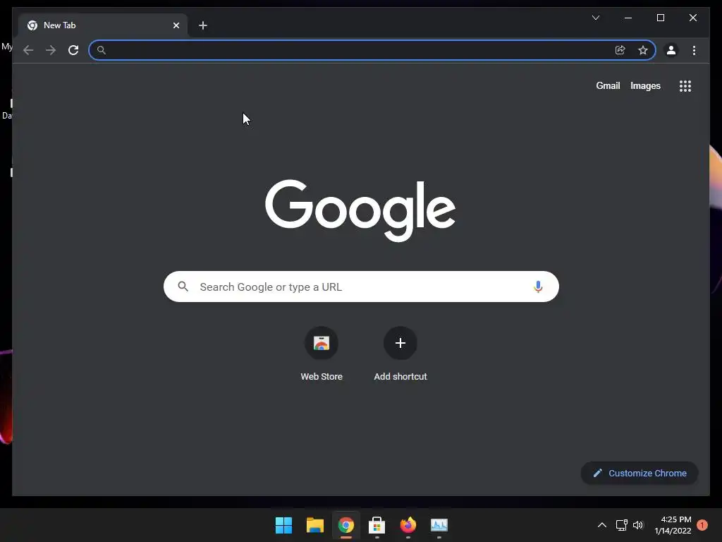Click the Google logo
Screen dimensions: 722x542
(x=360, y=210)
